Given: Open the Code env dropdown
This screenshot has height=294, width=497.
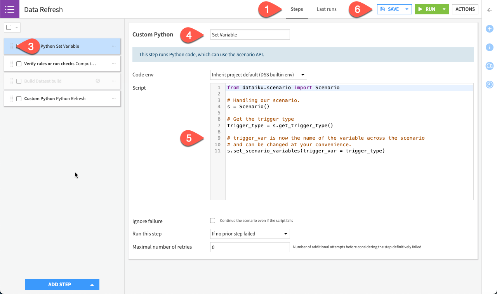Looking at the screenshot, I should pos(258,74).
